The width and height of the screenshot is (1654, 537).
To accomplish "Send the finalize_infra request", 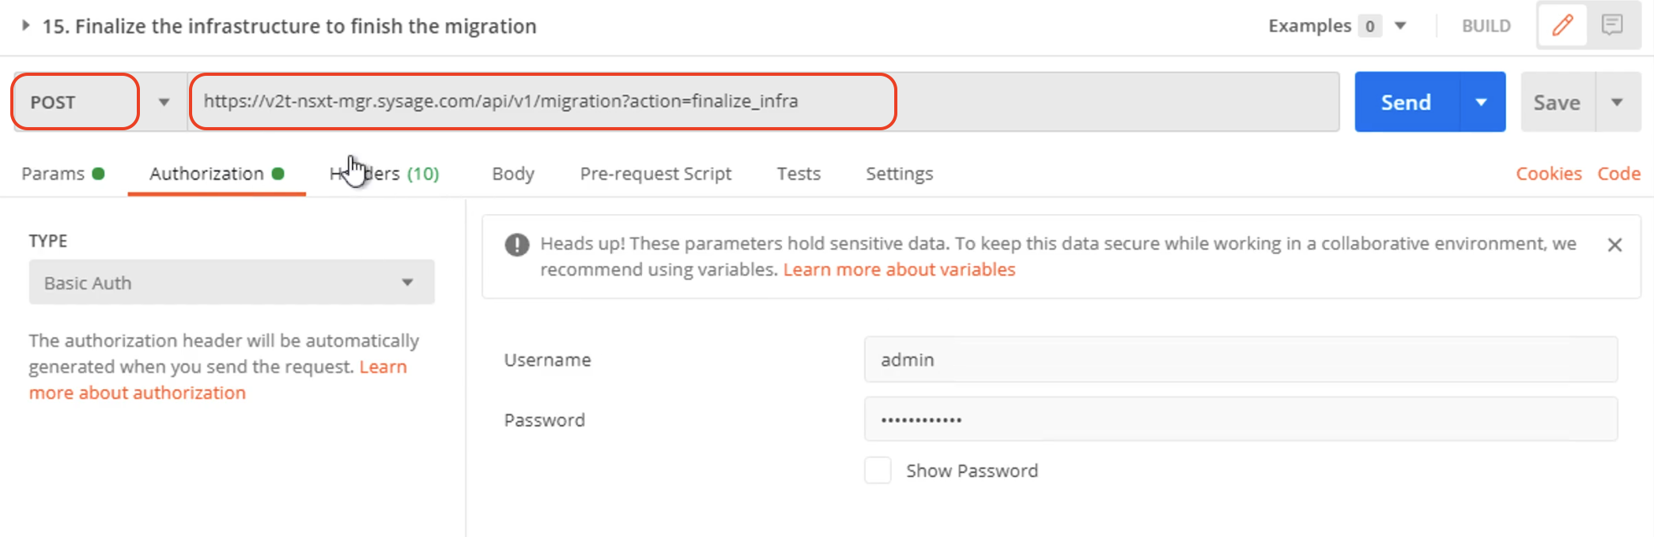I will pyautogui.click(x=1406, y=102).
